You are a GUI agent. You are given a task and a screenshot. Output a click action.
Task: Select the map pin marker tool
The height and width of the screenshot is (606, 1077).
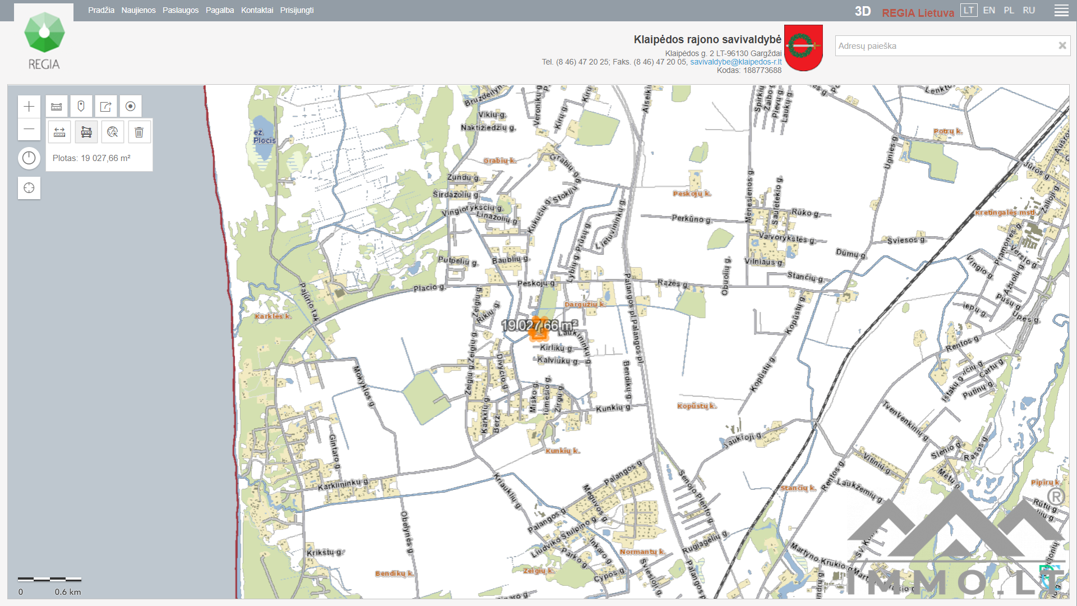pos(81,107)
